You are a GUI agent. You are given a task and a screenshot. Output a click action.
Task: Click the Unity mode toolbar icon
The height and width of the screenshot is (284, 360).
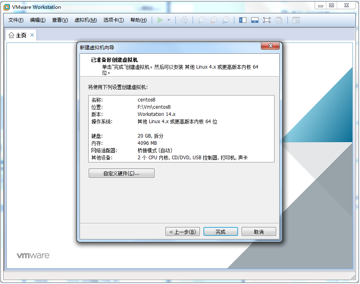[279, 20]
